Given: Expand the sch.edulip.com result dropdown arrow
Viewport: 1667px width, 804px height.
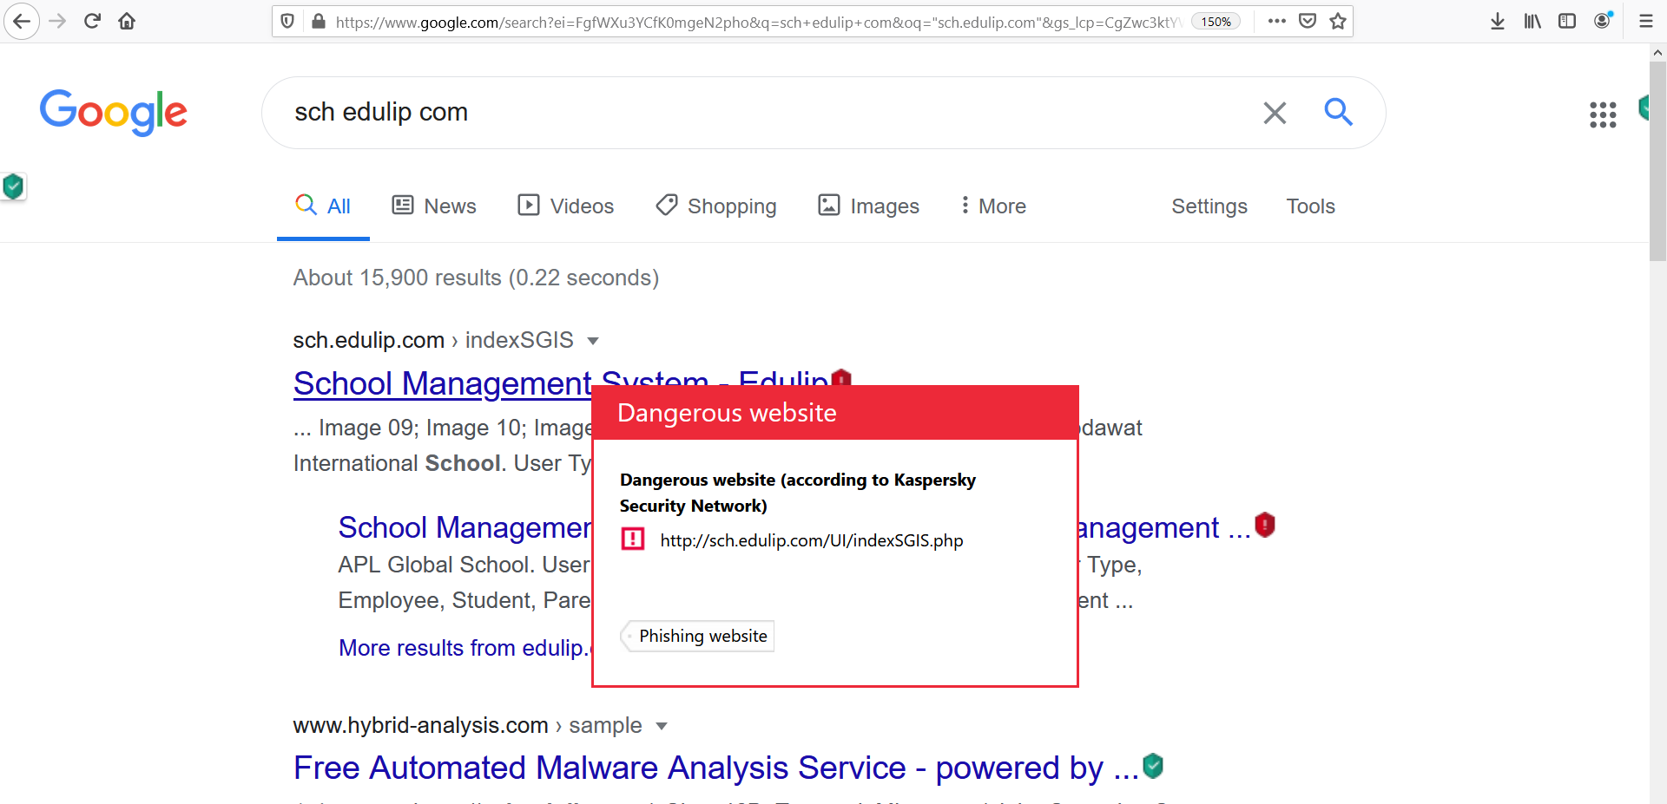Looking at the screenshot, I should (x=593, y=341).
